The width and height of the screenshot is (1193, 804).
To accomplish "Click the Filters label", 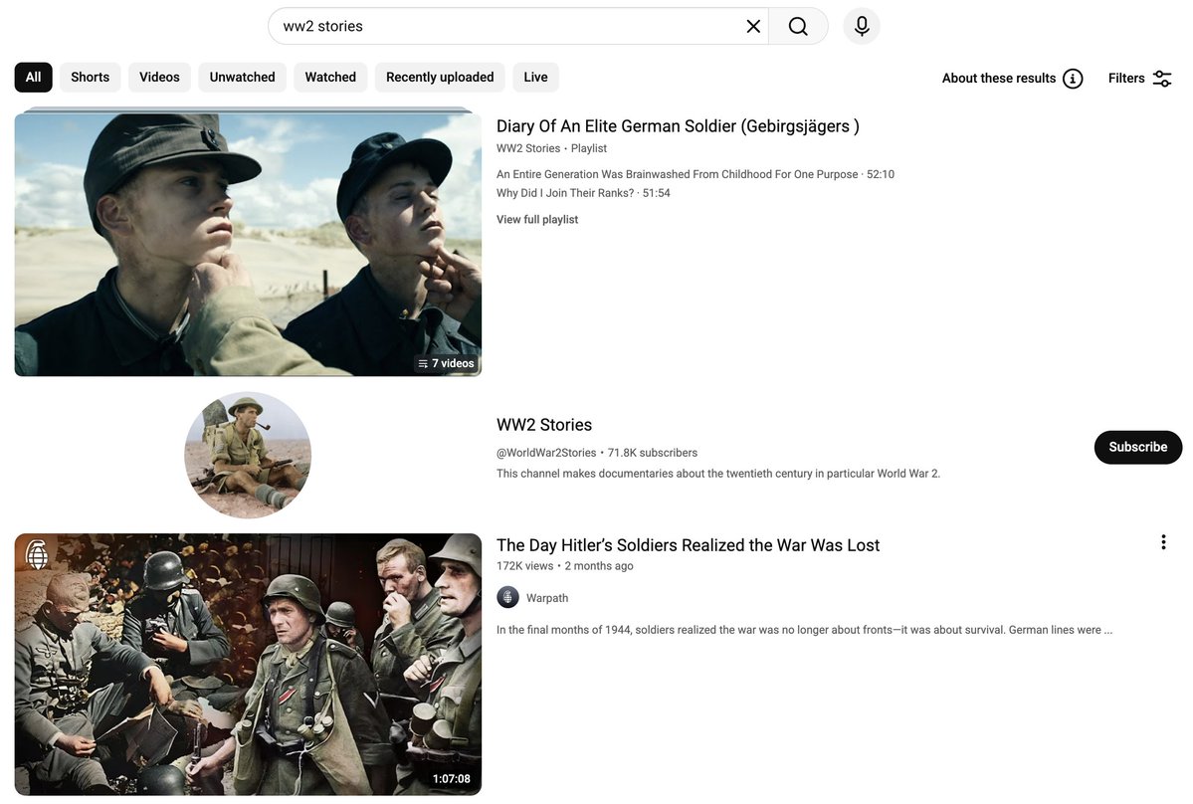I will point(1126,79).
